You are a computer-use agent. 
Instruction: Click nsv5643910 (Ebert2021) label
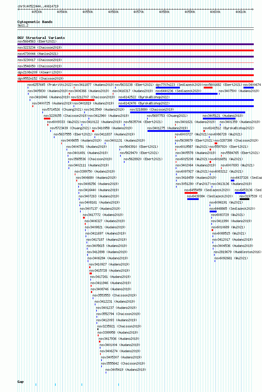(139, 147)
